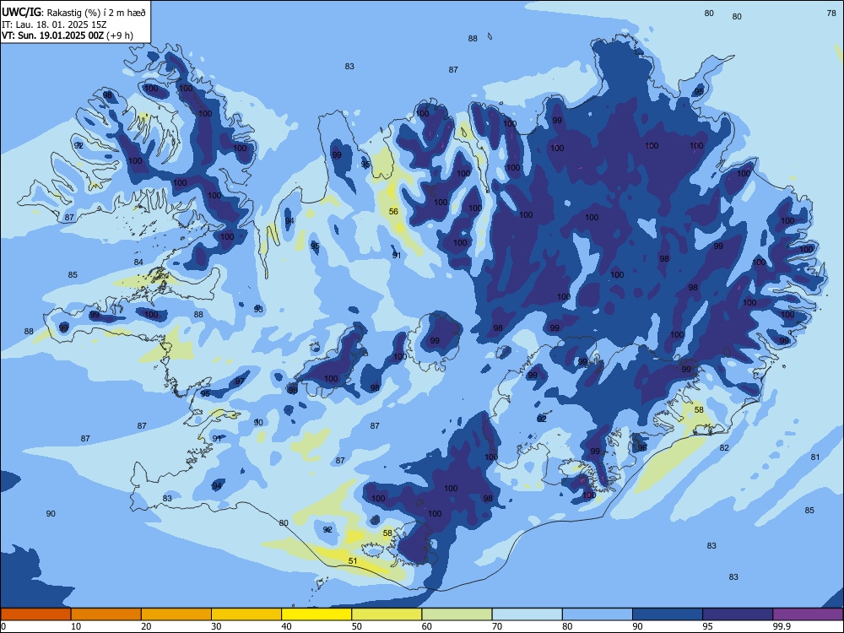The image size is (844, 633).
Task: Click the humidity value 93 on the map
Action: (x=258, y=310)
